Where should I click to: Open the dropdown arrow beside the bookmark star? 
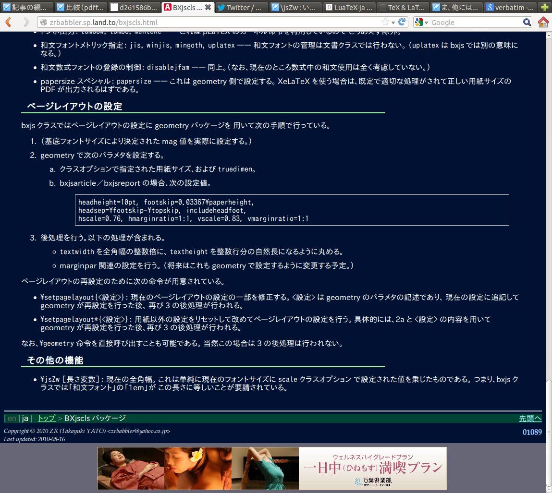click(393, 22)
